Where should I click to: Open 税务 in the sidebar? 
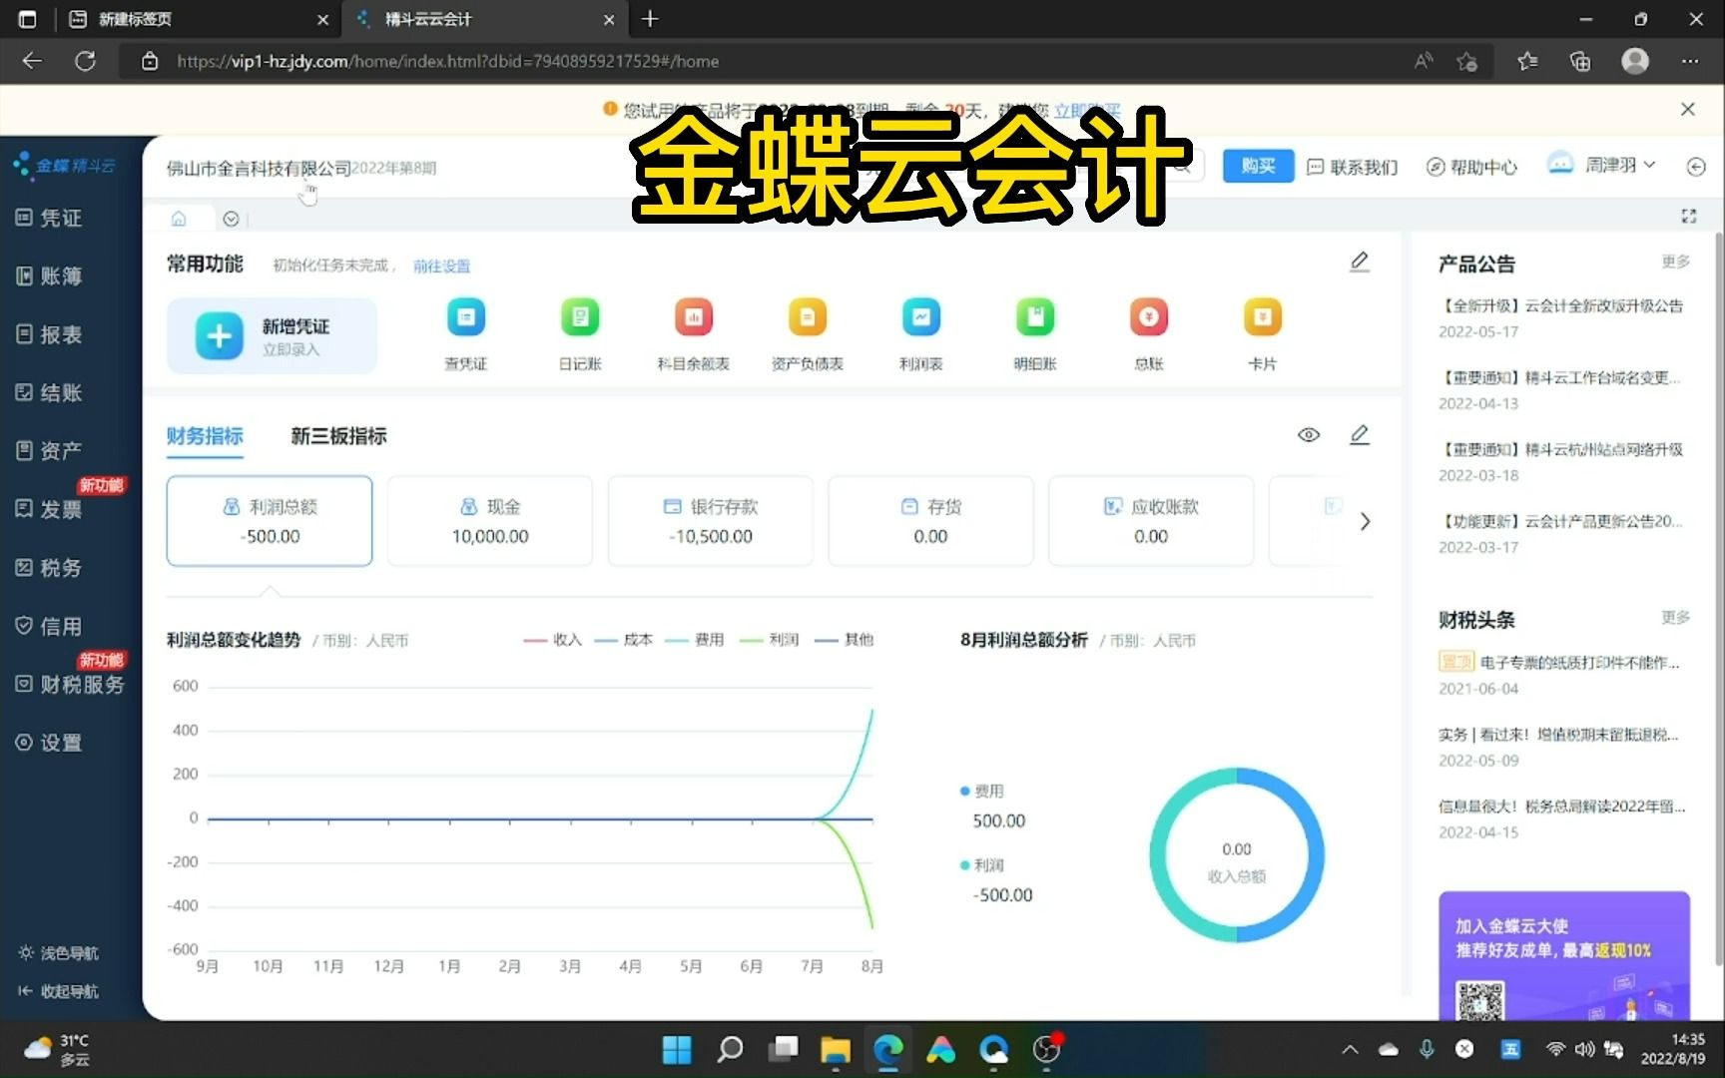50,567
